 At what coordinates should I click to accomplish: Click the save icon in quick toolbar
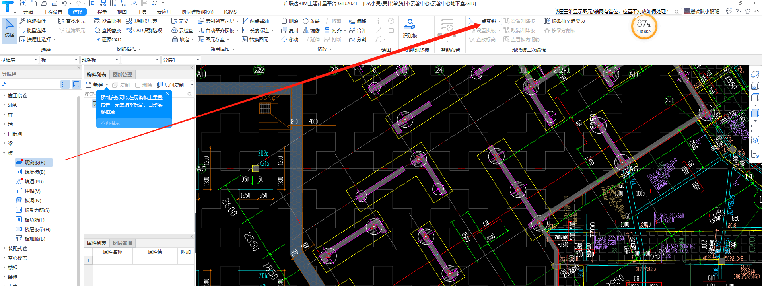(x=54, y=3)
